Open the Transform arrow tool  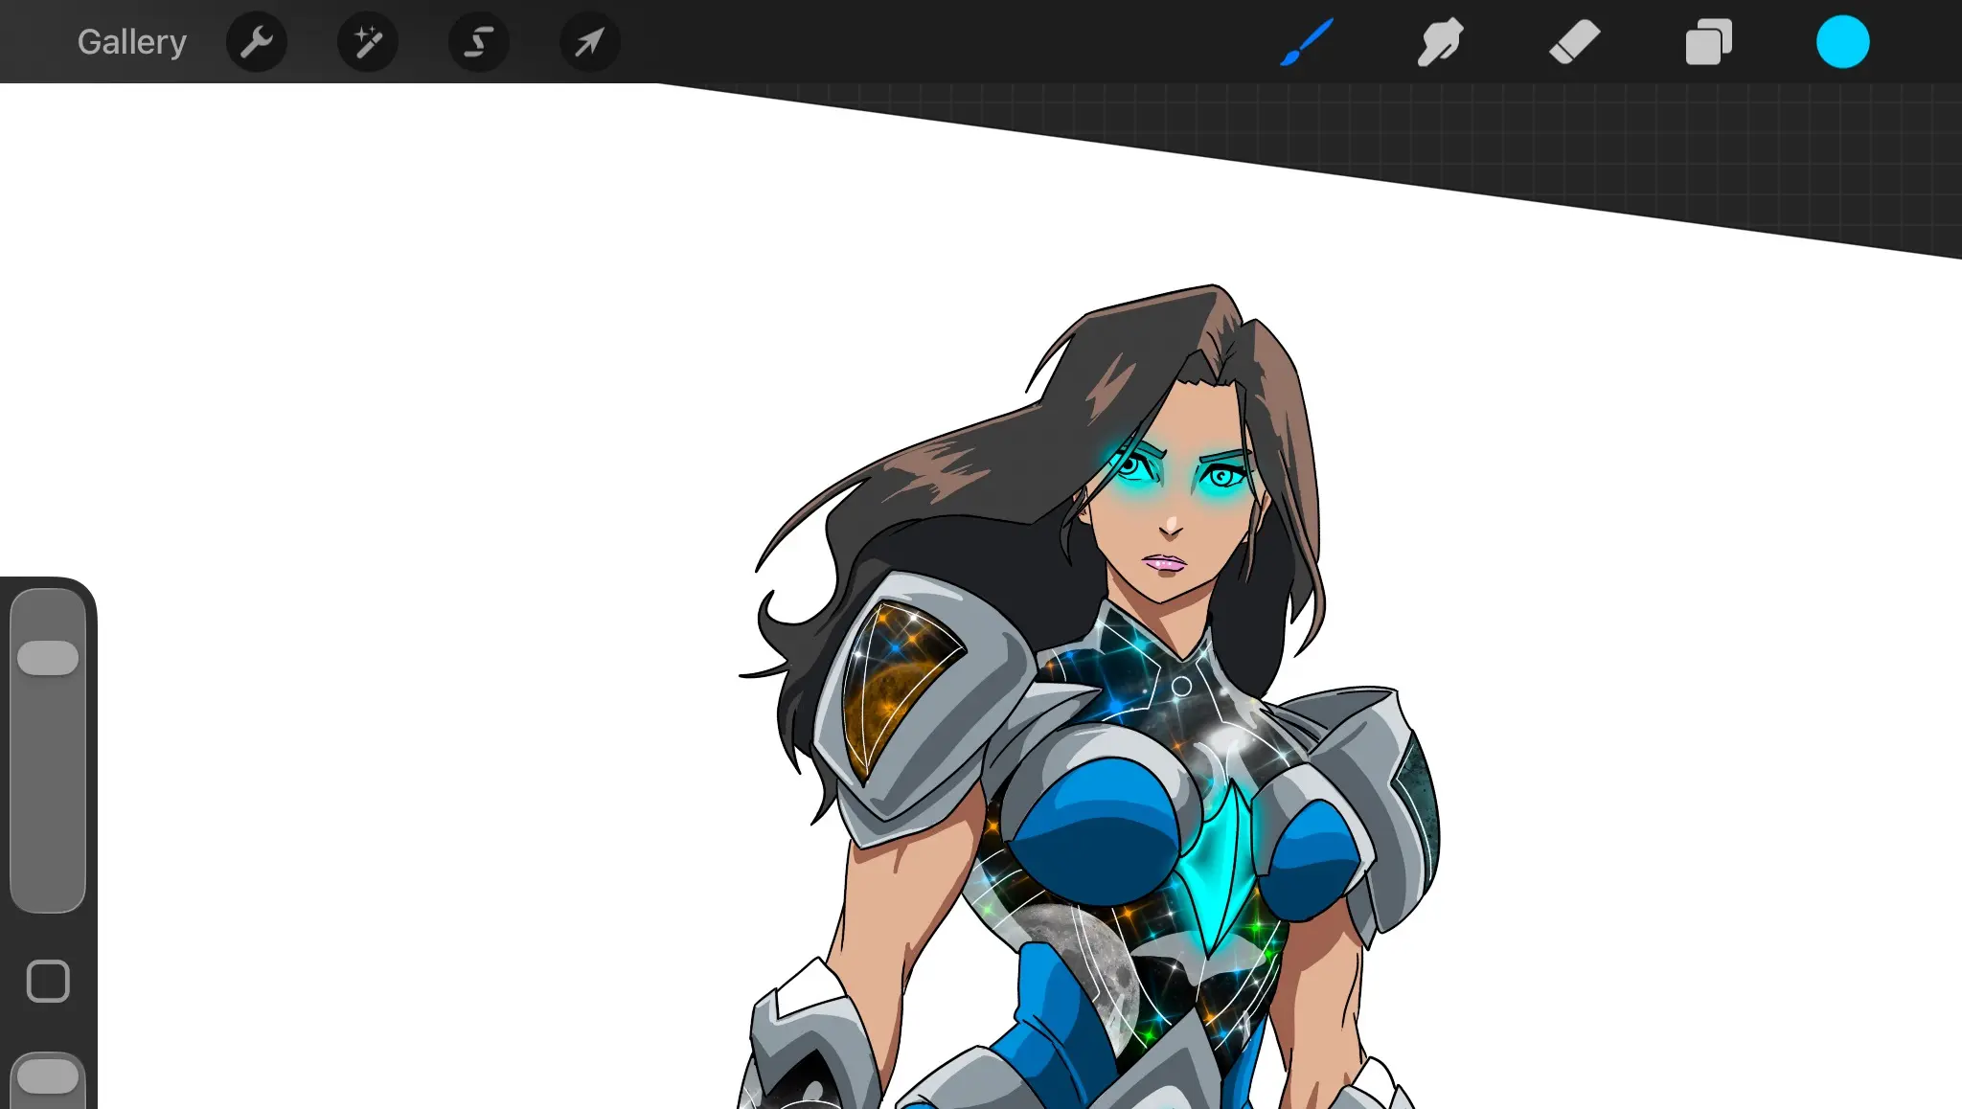click(x=589, y=41)
